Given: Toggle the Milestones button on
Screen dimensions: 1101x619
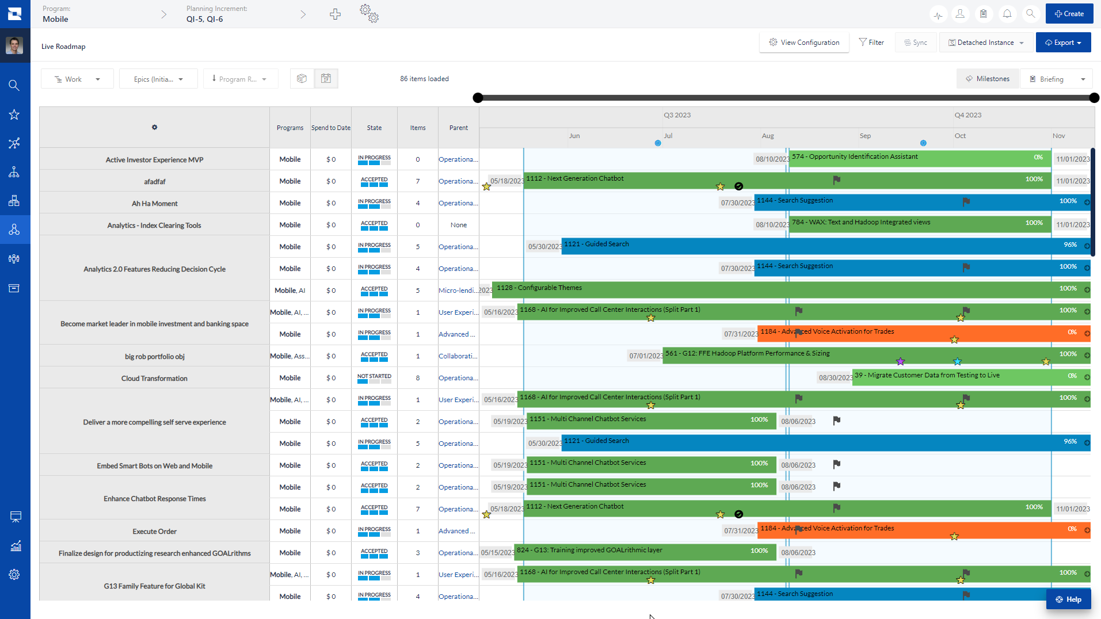Looking at the screenshot, I should coord(987,78).
